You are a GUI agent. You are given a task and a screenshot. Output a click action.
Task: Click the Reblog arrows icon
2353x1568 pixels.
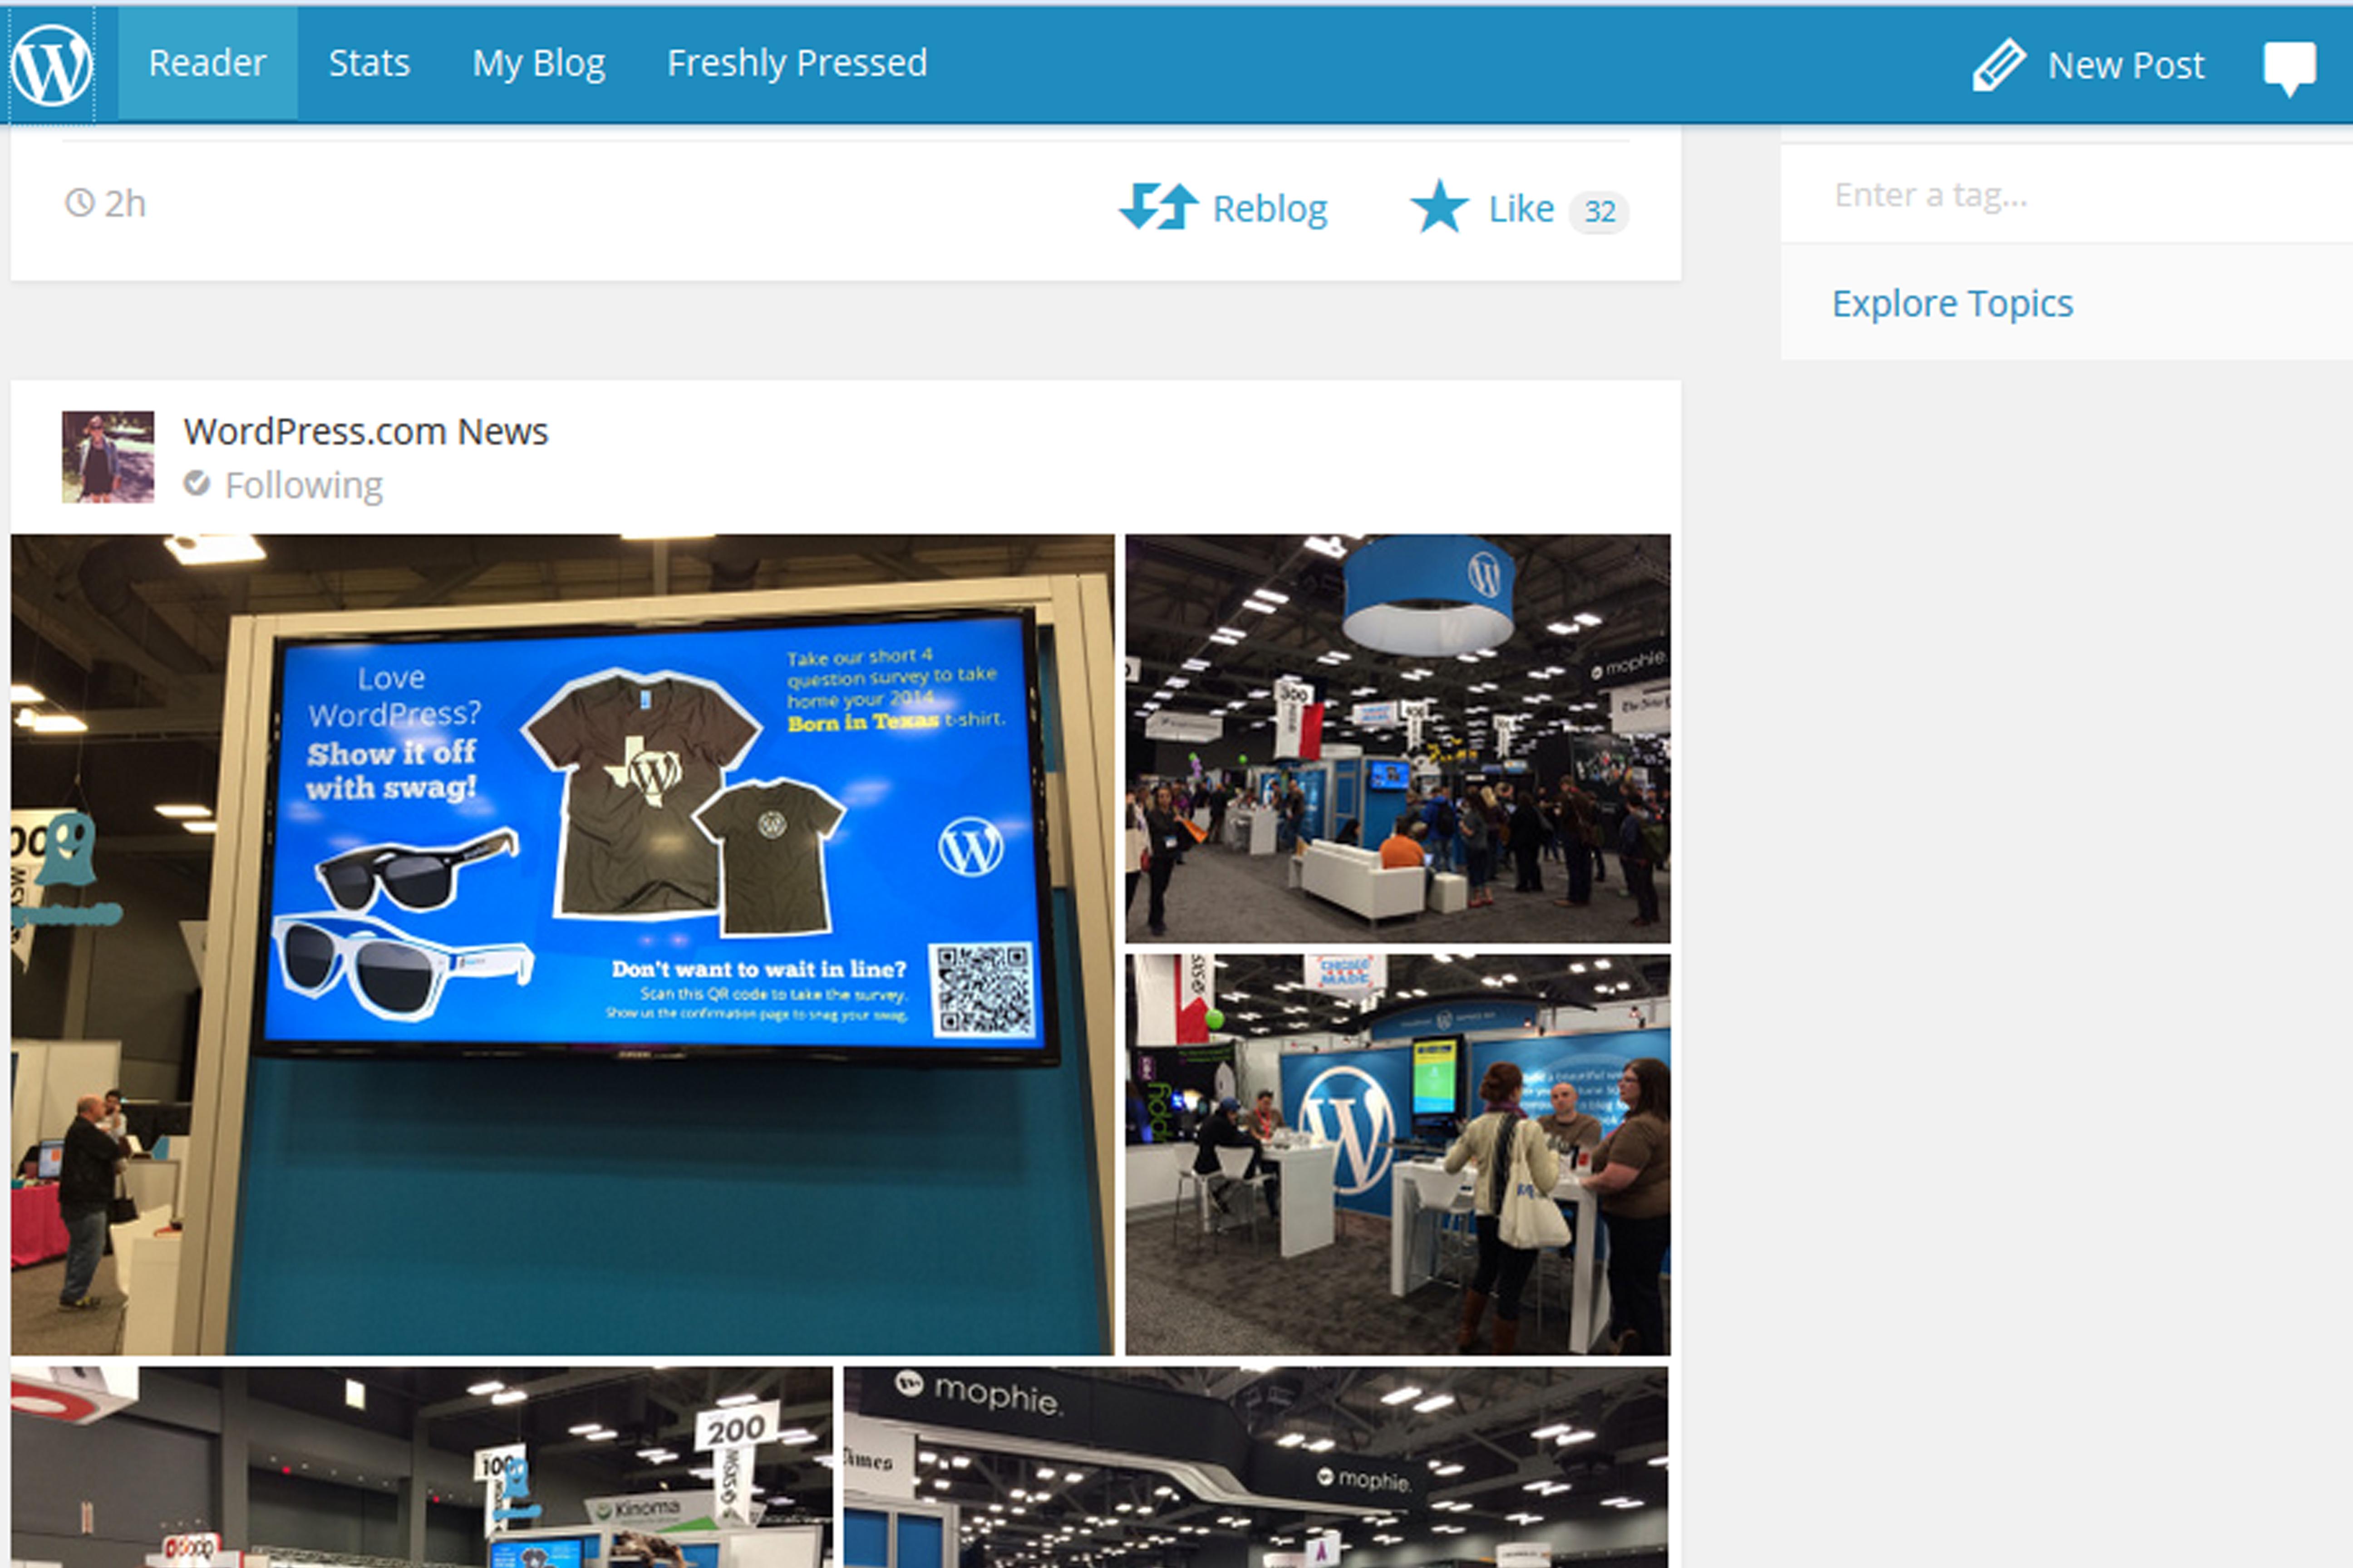tap(1158, 207)
